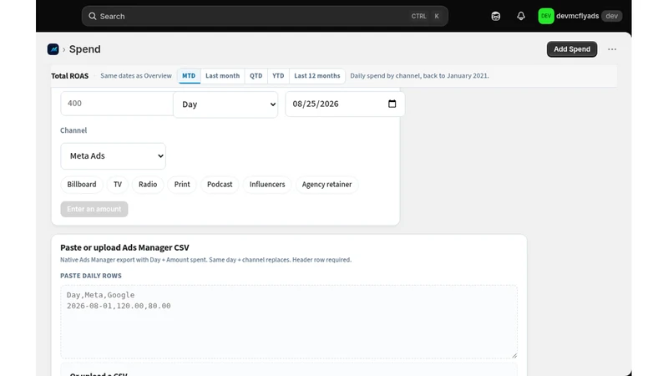Click the Channel field label

pyautogui.click(x=73, y=130)
